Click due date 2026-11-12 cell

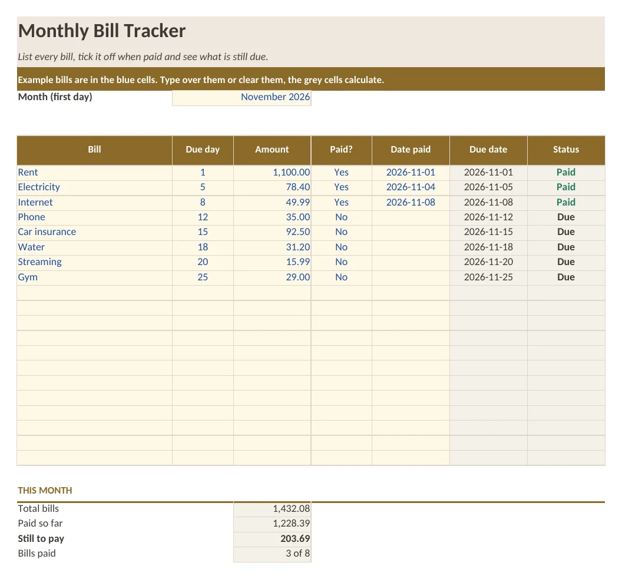point(488,218)
